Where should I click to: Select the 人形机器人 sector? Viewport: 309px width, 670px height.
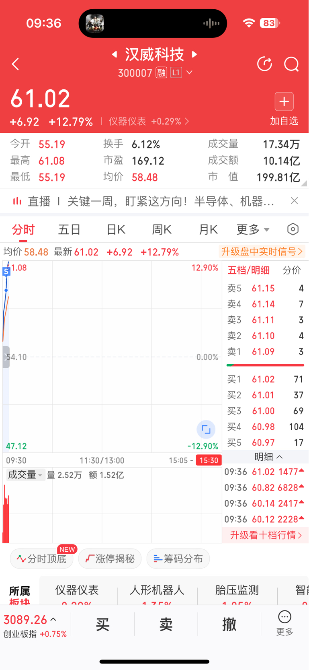point(157,590)
